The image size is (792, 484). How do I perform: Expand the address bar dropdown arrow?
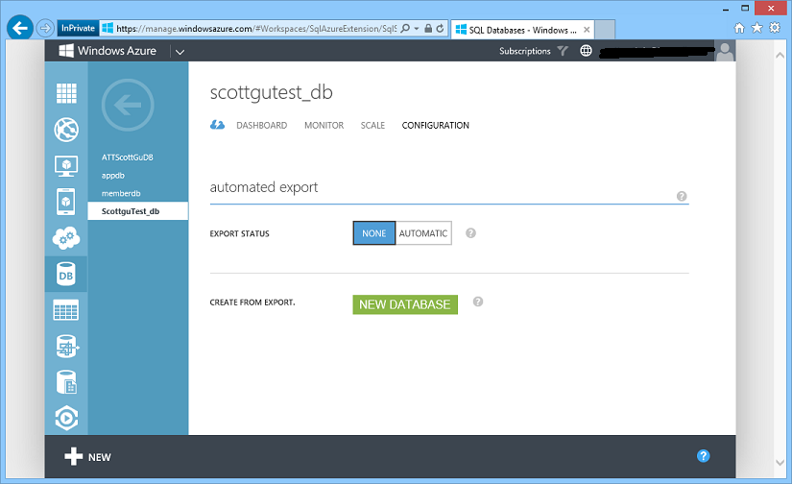point(417,29)
